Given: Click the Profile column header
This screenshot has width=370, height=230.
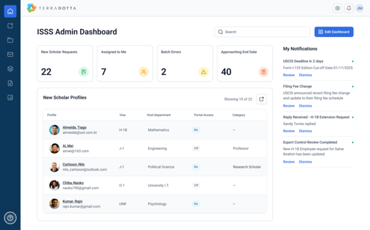Looking at the screenshot, I should tap(52, 115).
